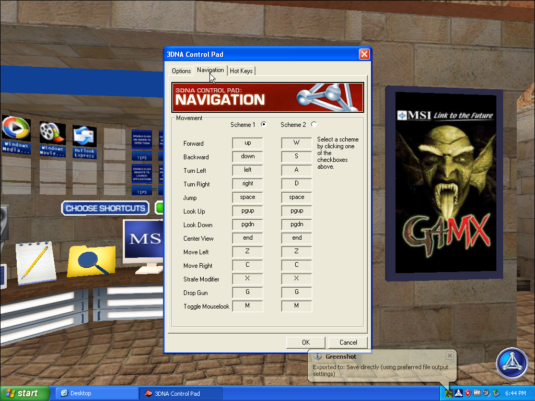This screenshot has width=535, height=401.
Task: Click the Scheme 2 Drop Gun field
Action: 297,292
